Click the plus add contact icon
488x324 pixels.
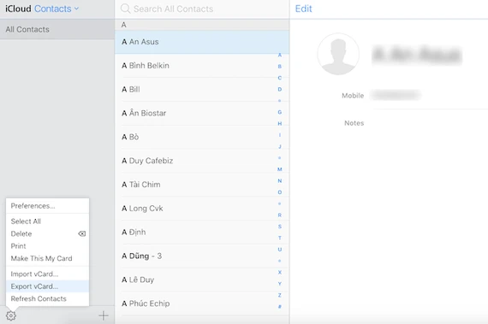(x=104, y=315)
